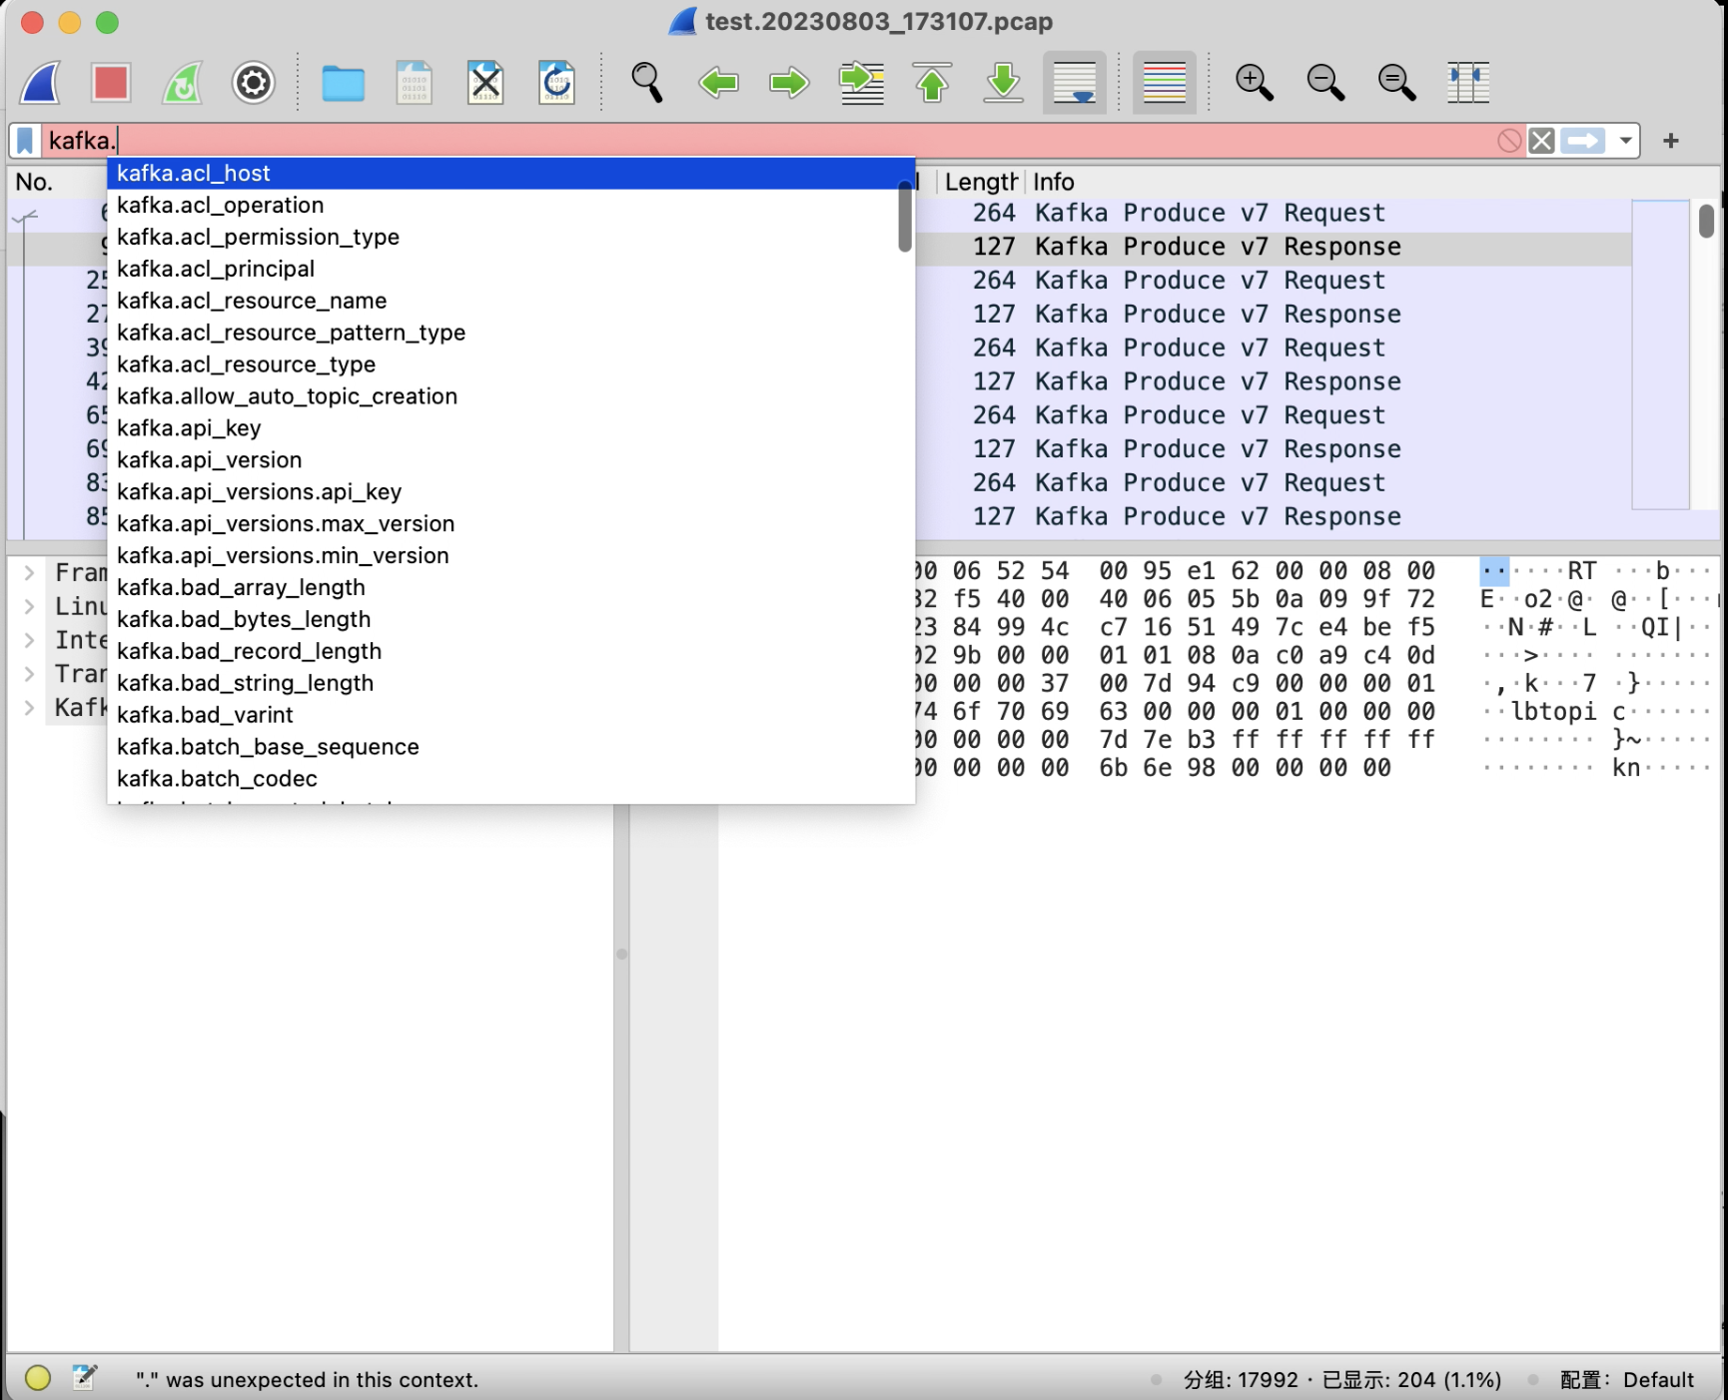Expand the Kafka protocol node

(x=30, y=708)
